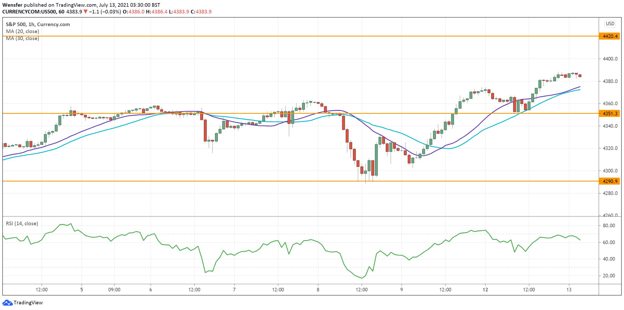
Task: Click the date label 6 on time axis
Action: point(151,290)
